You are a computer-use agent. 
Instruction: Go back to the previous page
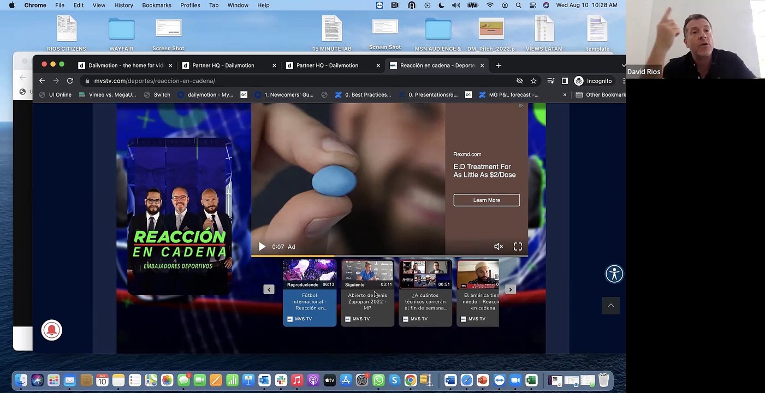click(42, 81)
